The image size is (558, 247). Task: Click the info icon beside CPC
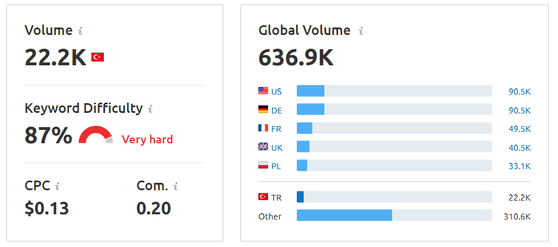coord(57,186)
